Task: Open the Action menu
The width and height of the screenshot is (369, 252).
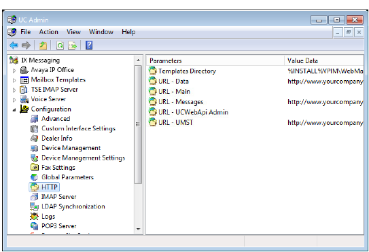Action: 49,32
